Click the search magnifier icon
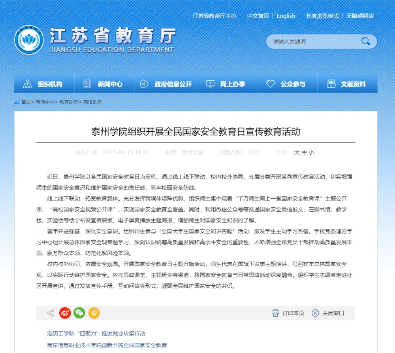Screen dimensions: 395x353 (x=365, y=41)
